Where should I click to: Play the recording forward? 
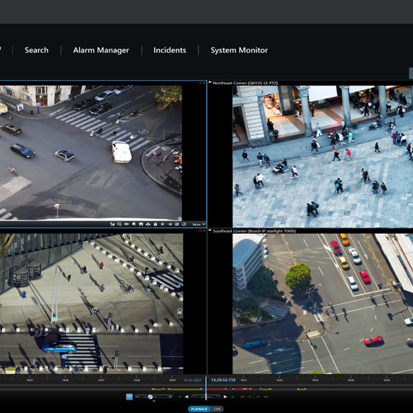225,396
